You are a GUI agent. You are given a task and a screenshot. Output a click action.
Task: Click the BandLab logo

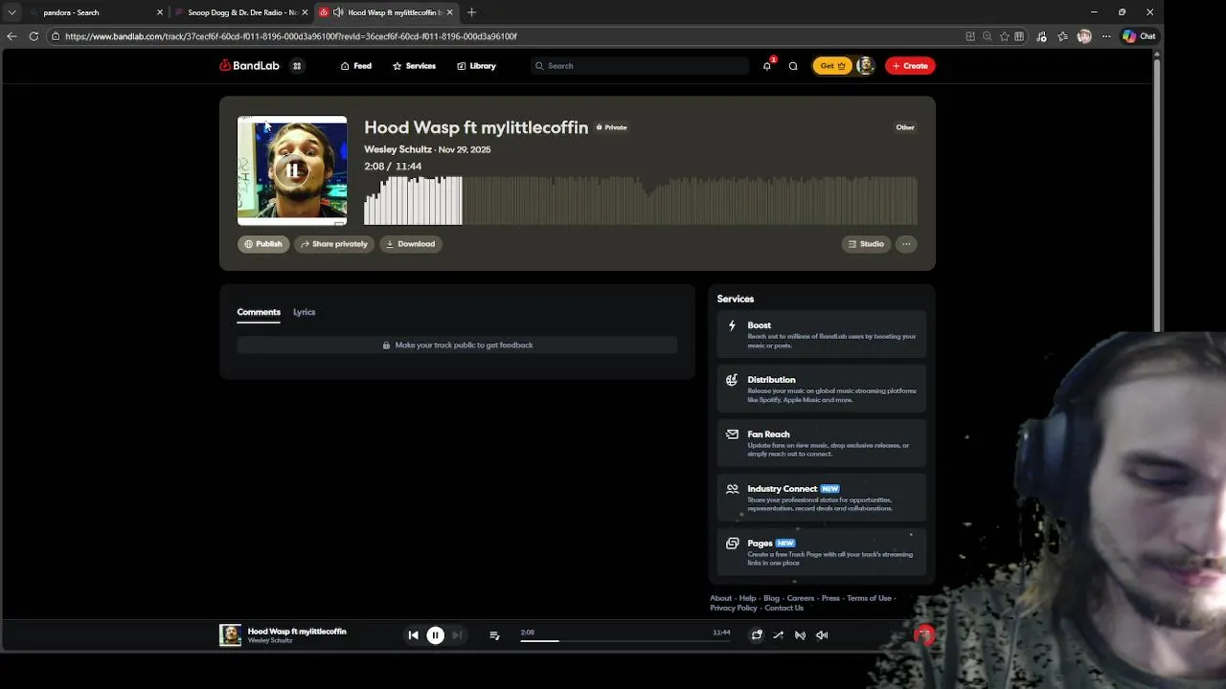(x=249, y=66)
